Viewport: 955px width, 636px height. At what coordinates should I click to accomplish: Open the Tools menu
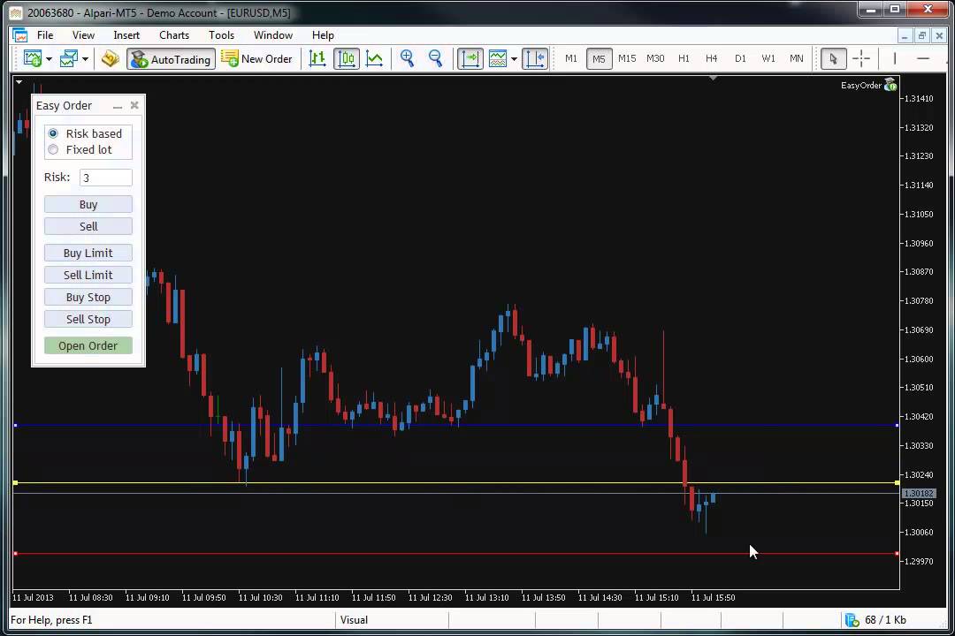click(x=221, y=35)
